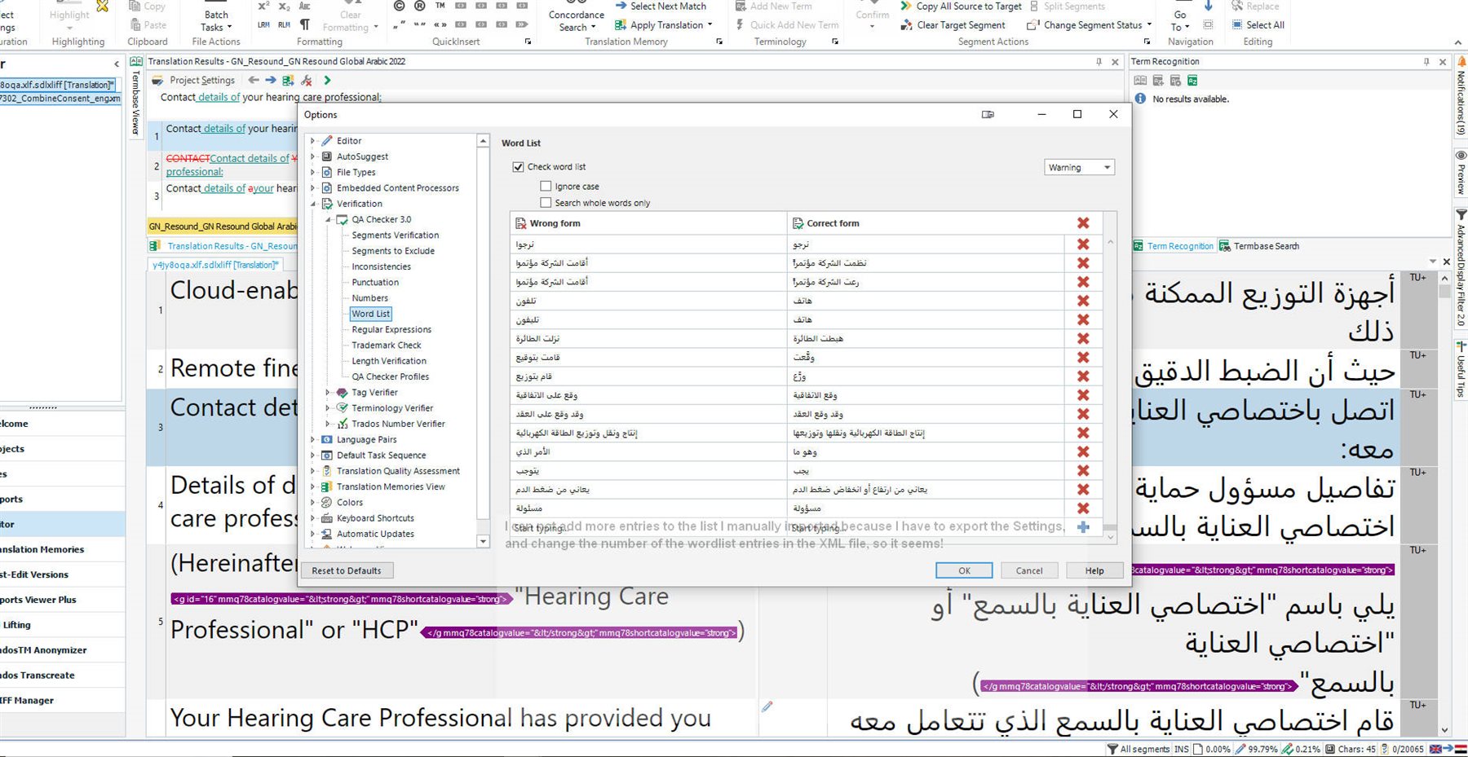
Task: Click Select All in Editing group
Action: (1258, 24)
